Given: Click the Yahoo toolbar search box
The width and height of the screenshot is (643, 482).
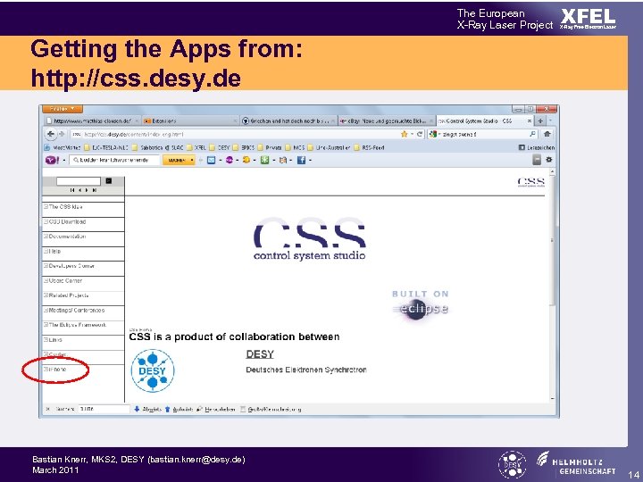Looking at the screenshot, I should click(x=115, y=161).
